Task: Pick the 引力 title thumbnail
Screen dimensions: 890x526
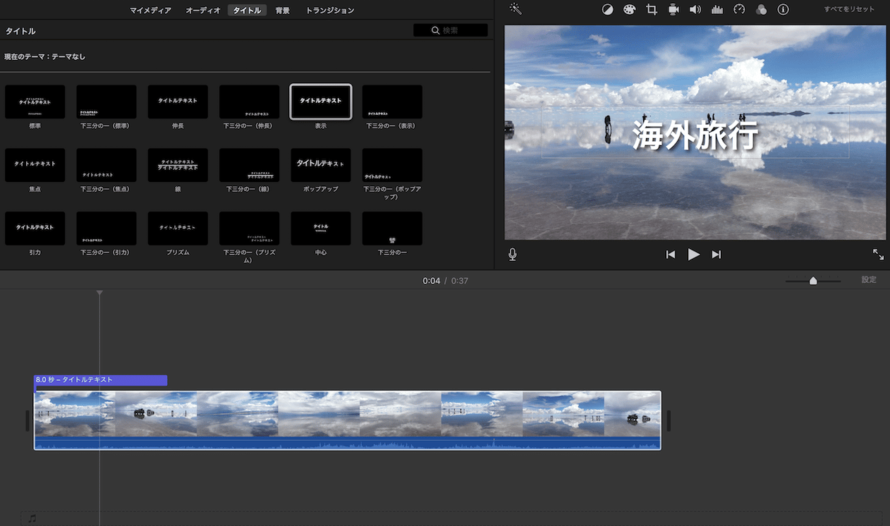Action: tap(35, 228)
